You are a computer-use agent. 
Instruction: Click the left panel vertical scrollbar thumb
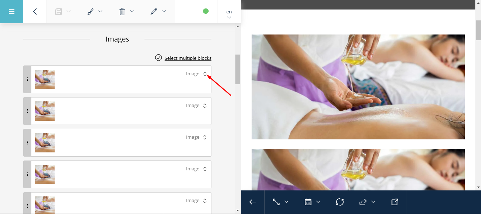tap(238, 69)
